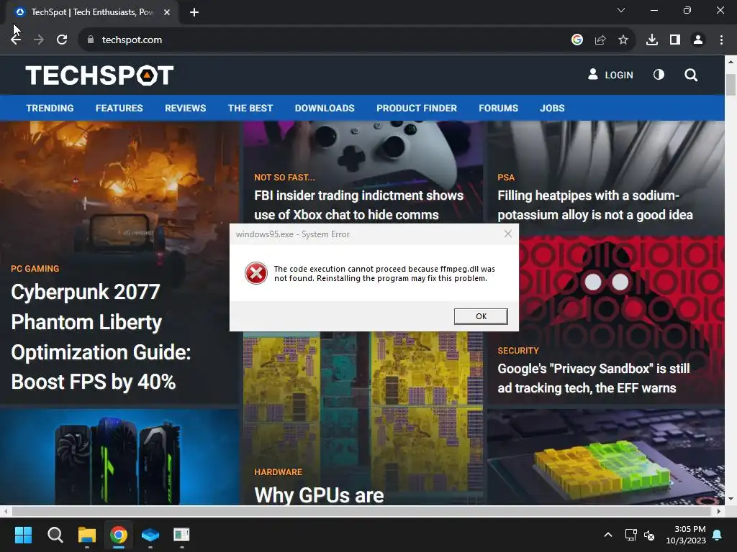Expand the system tray hidden icons chevron
Image resolution: width=737 pixels, height=552 pixels.
point(607,535)
